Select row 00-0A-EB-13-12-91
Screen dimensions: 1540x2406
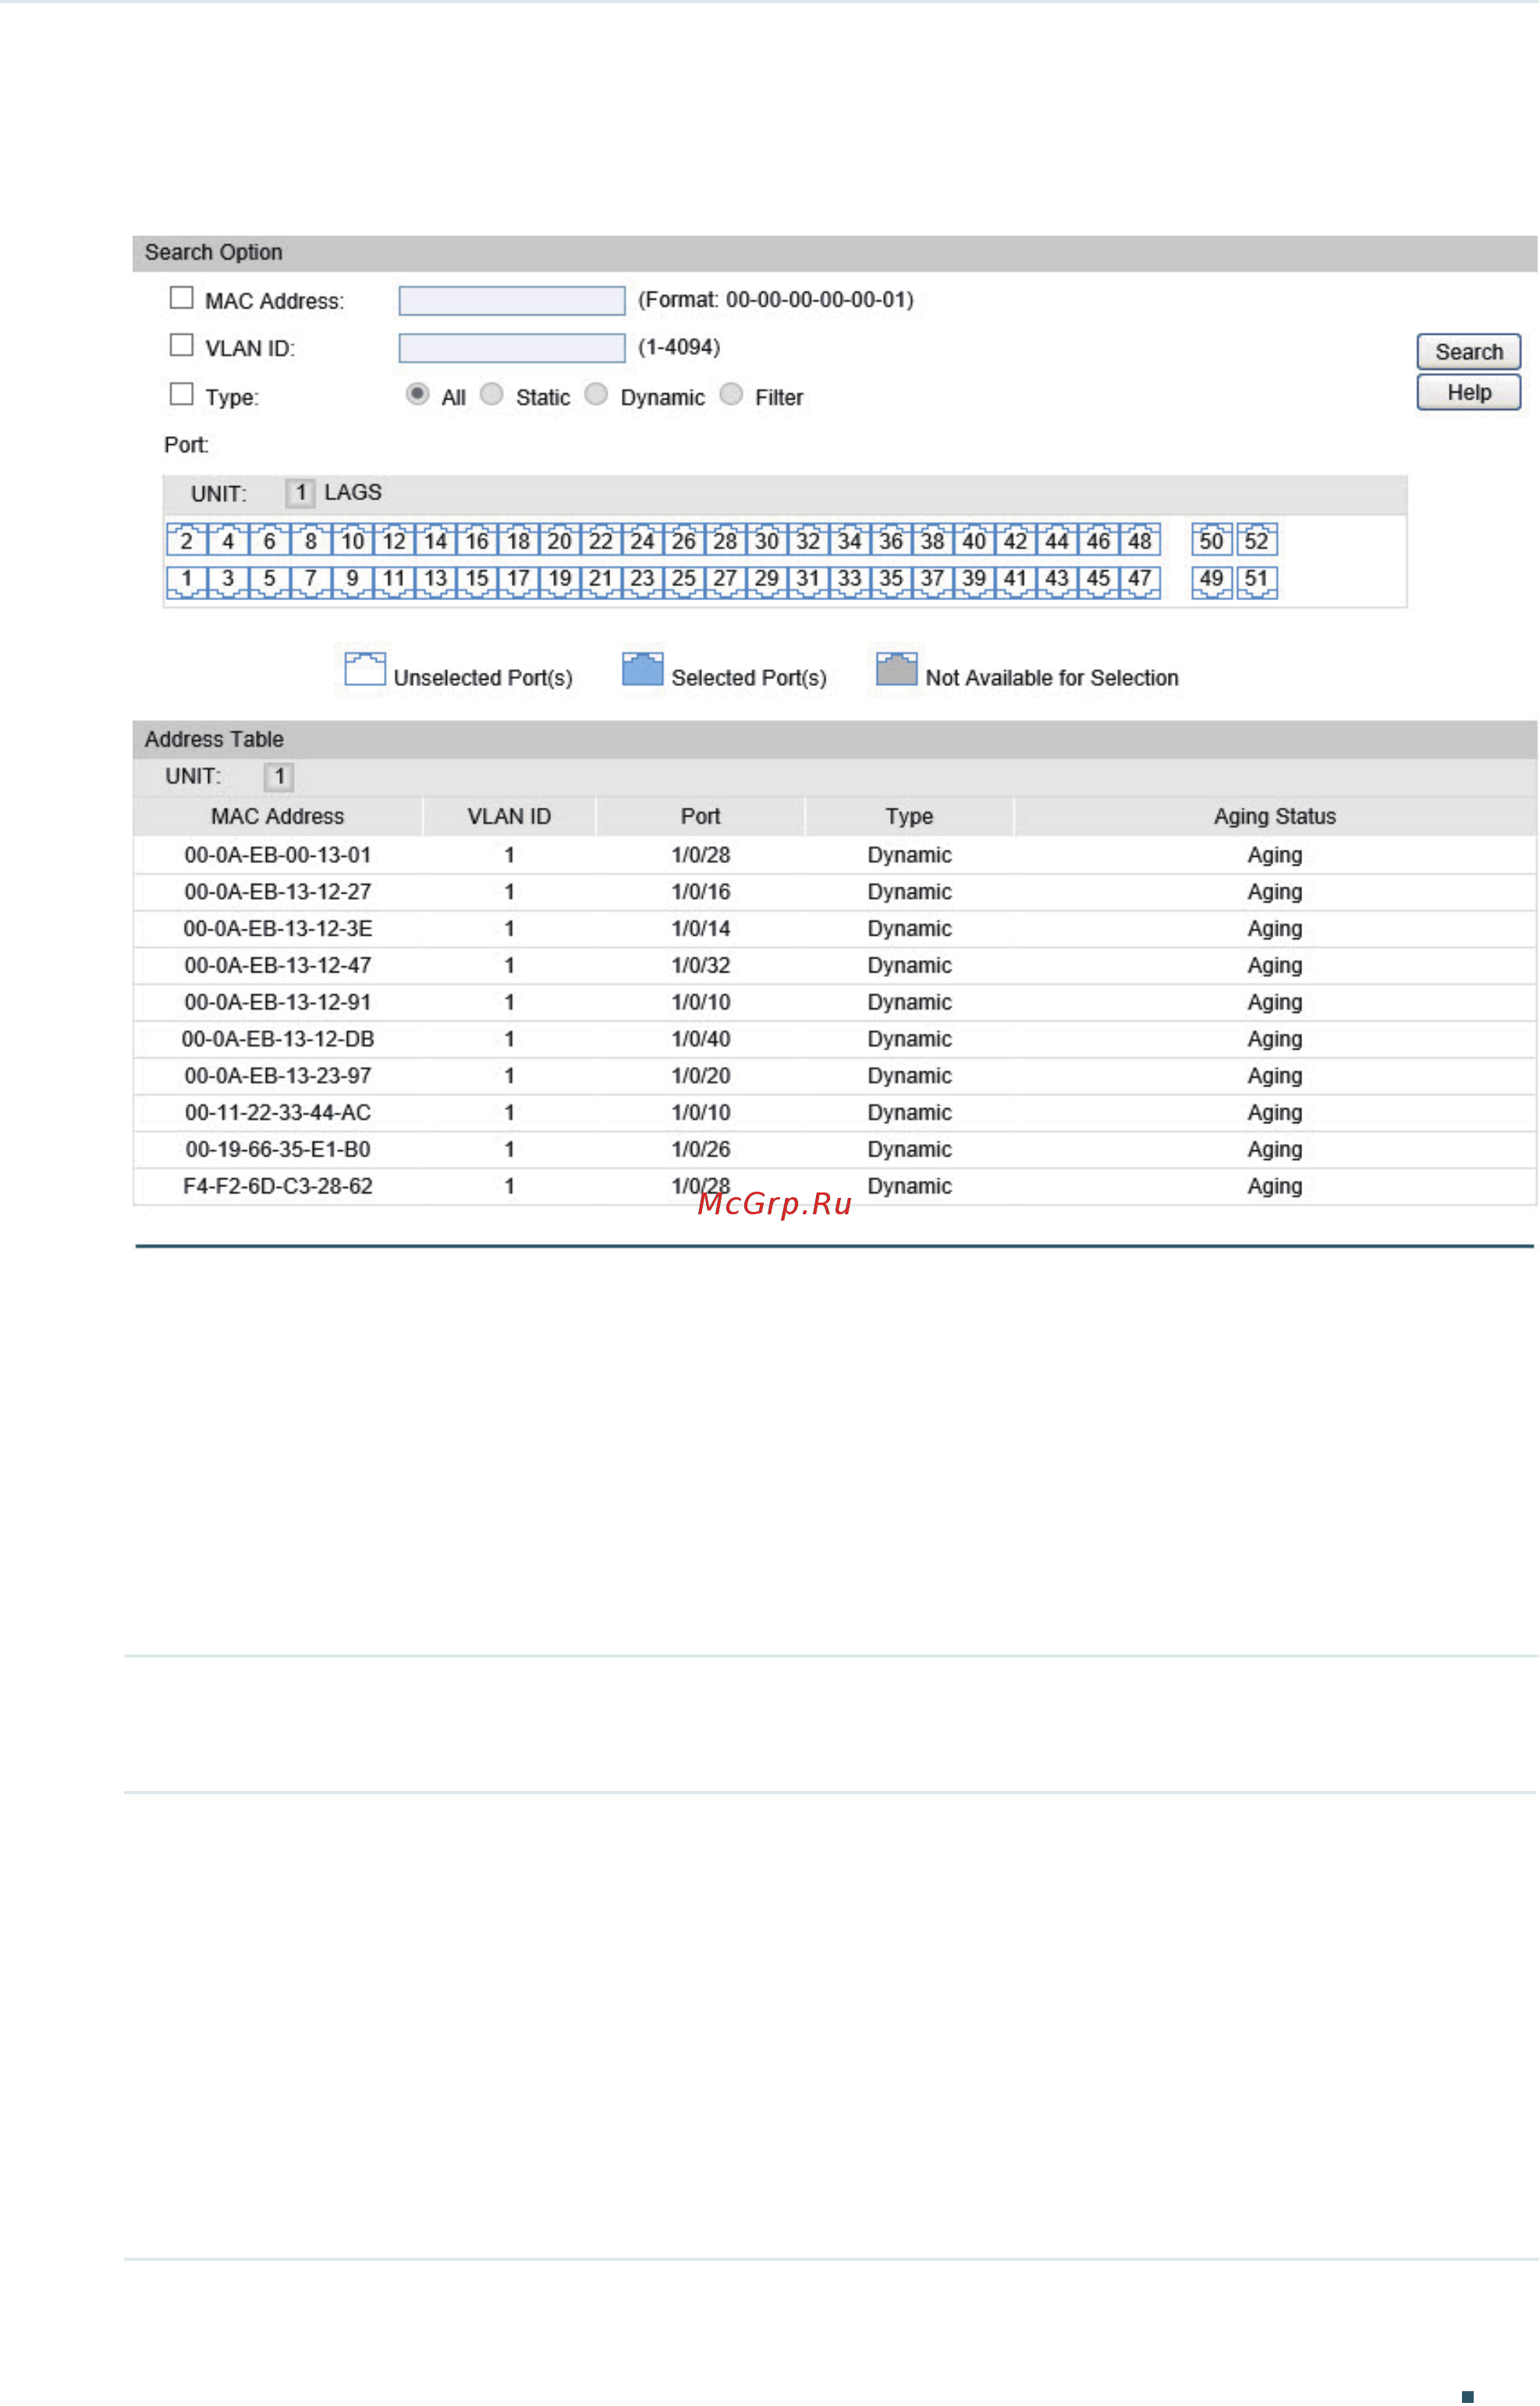pos(835,1002)
